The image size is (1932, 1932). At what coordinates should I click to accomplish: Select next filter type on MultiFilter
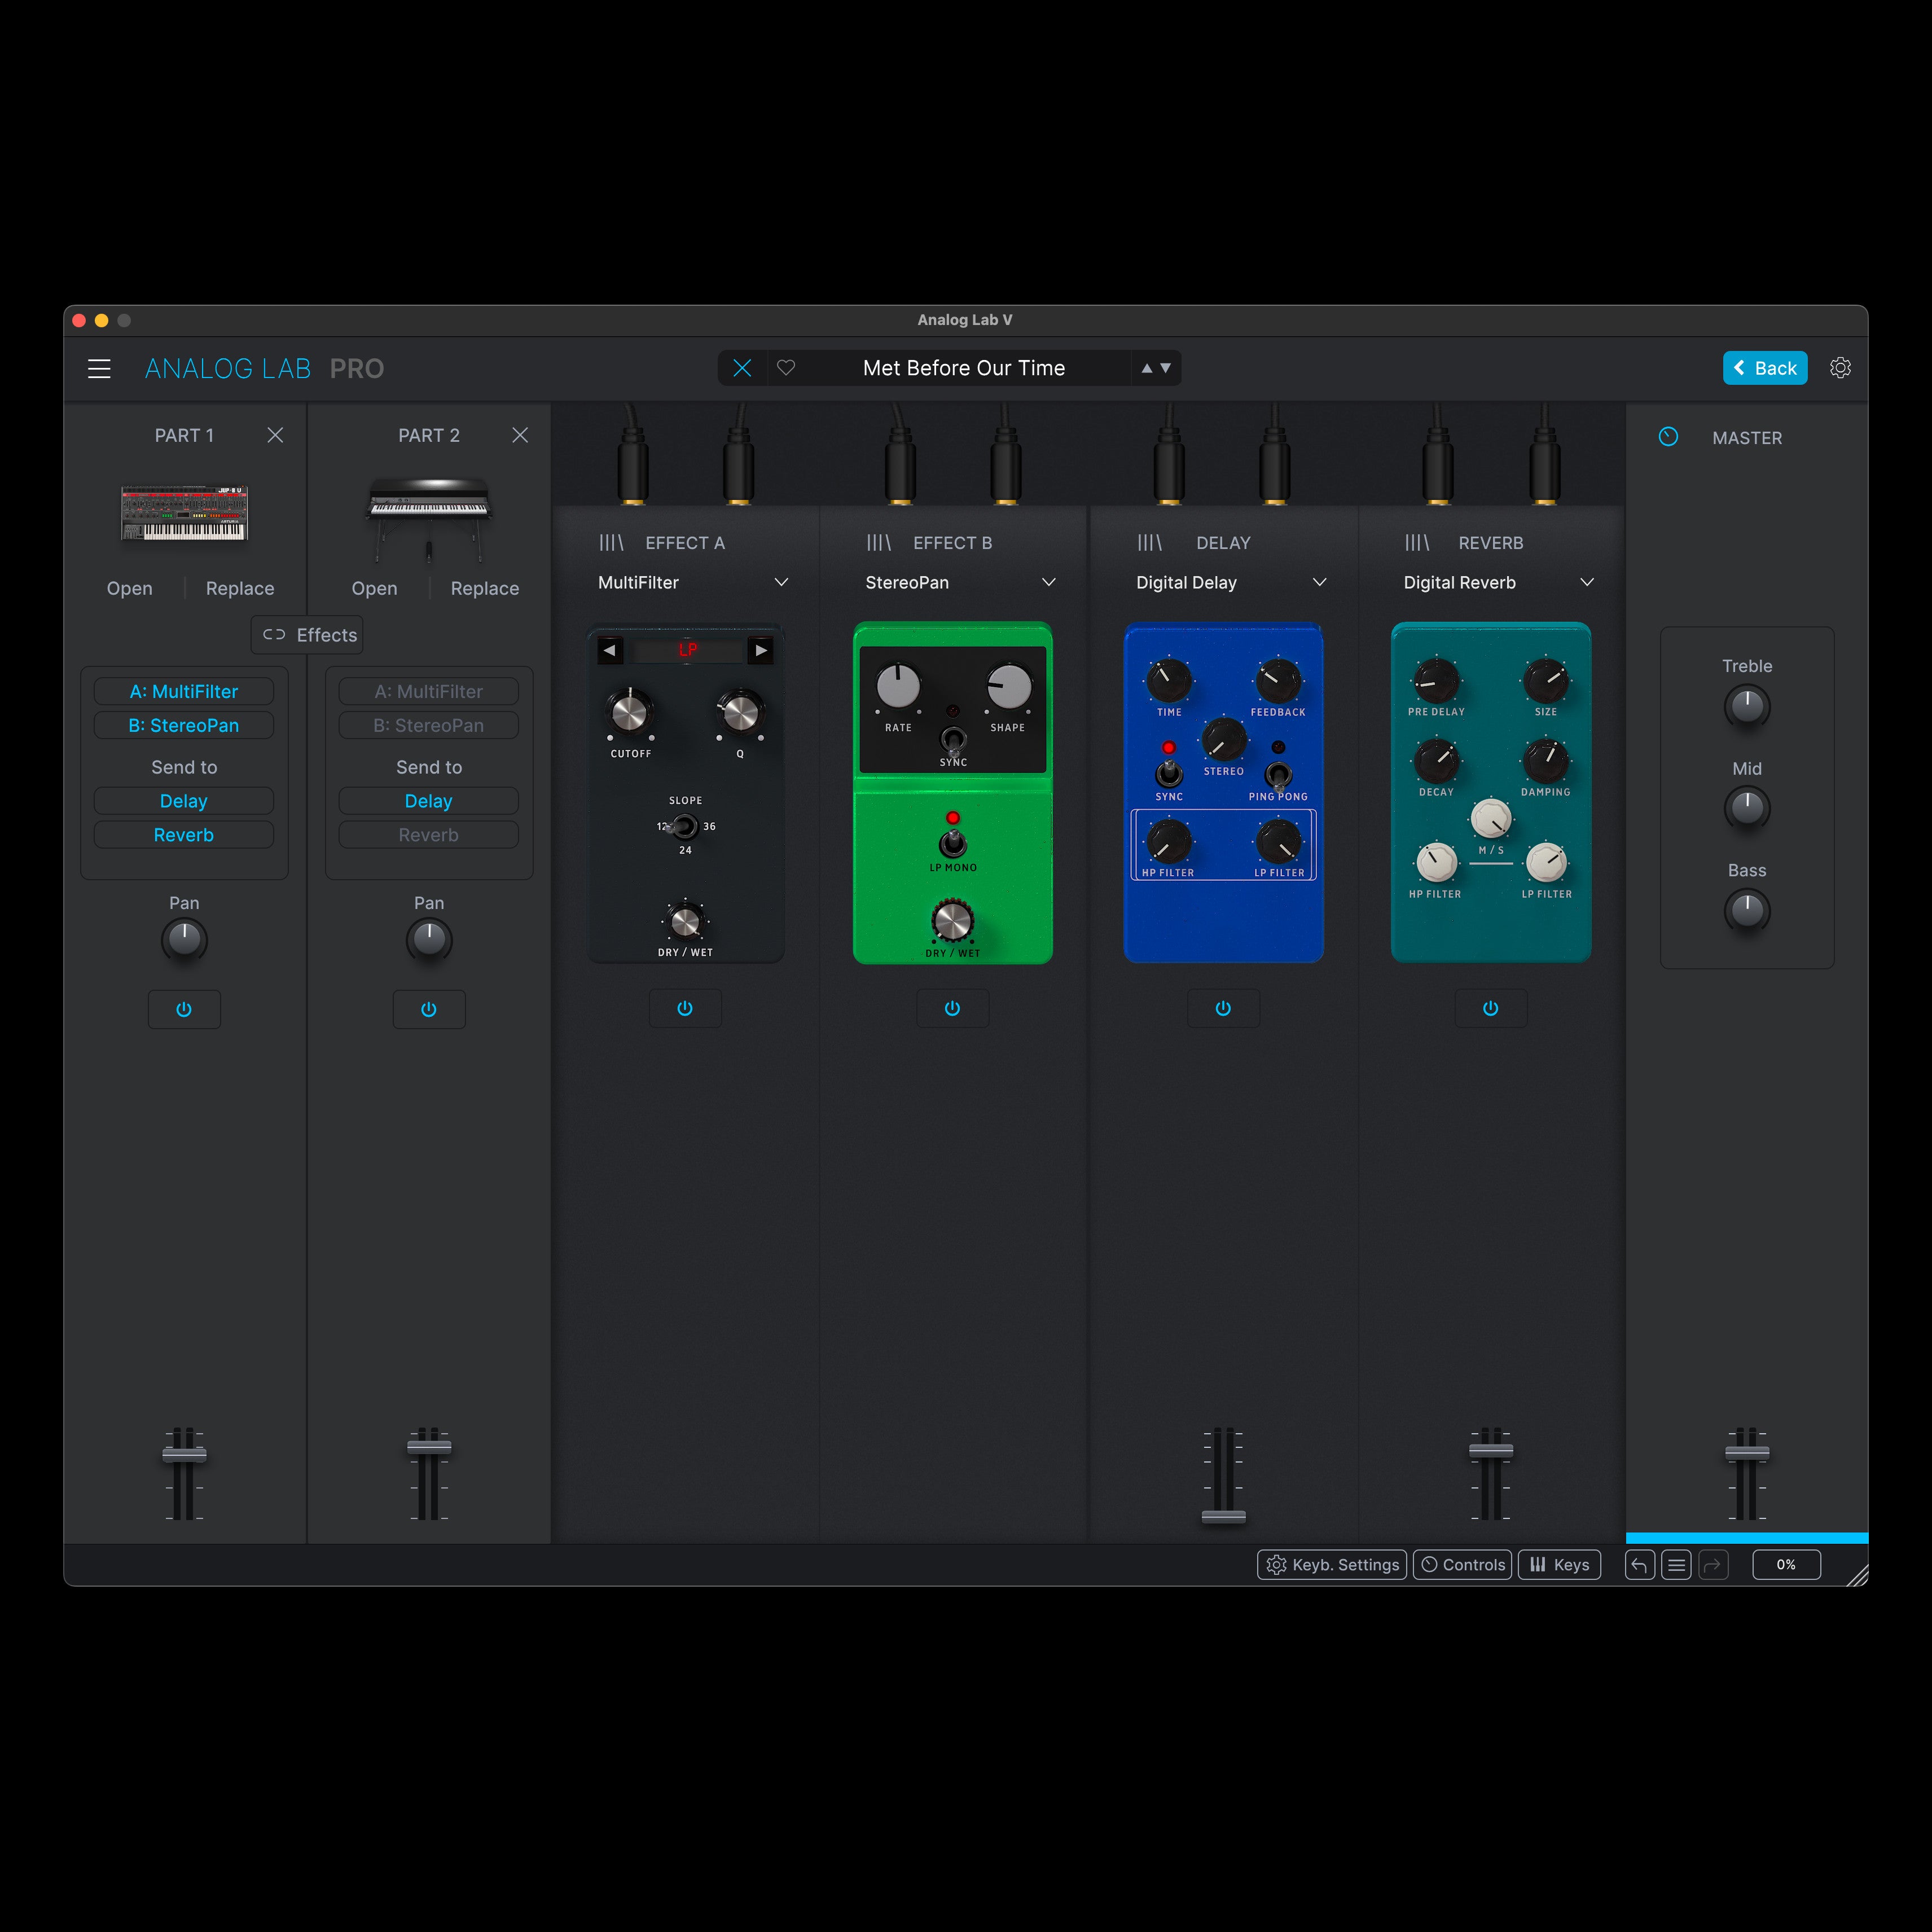761,650
